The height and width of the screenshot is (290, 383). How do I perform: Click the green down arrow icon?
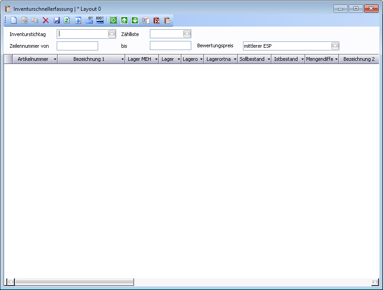click(x=135, y=20)
